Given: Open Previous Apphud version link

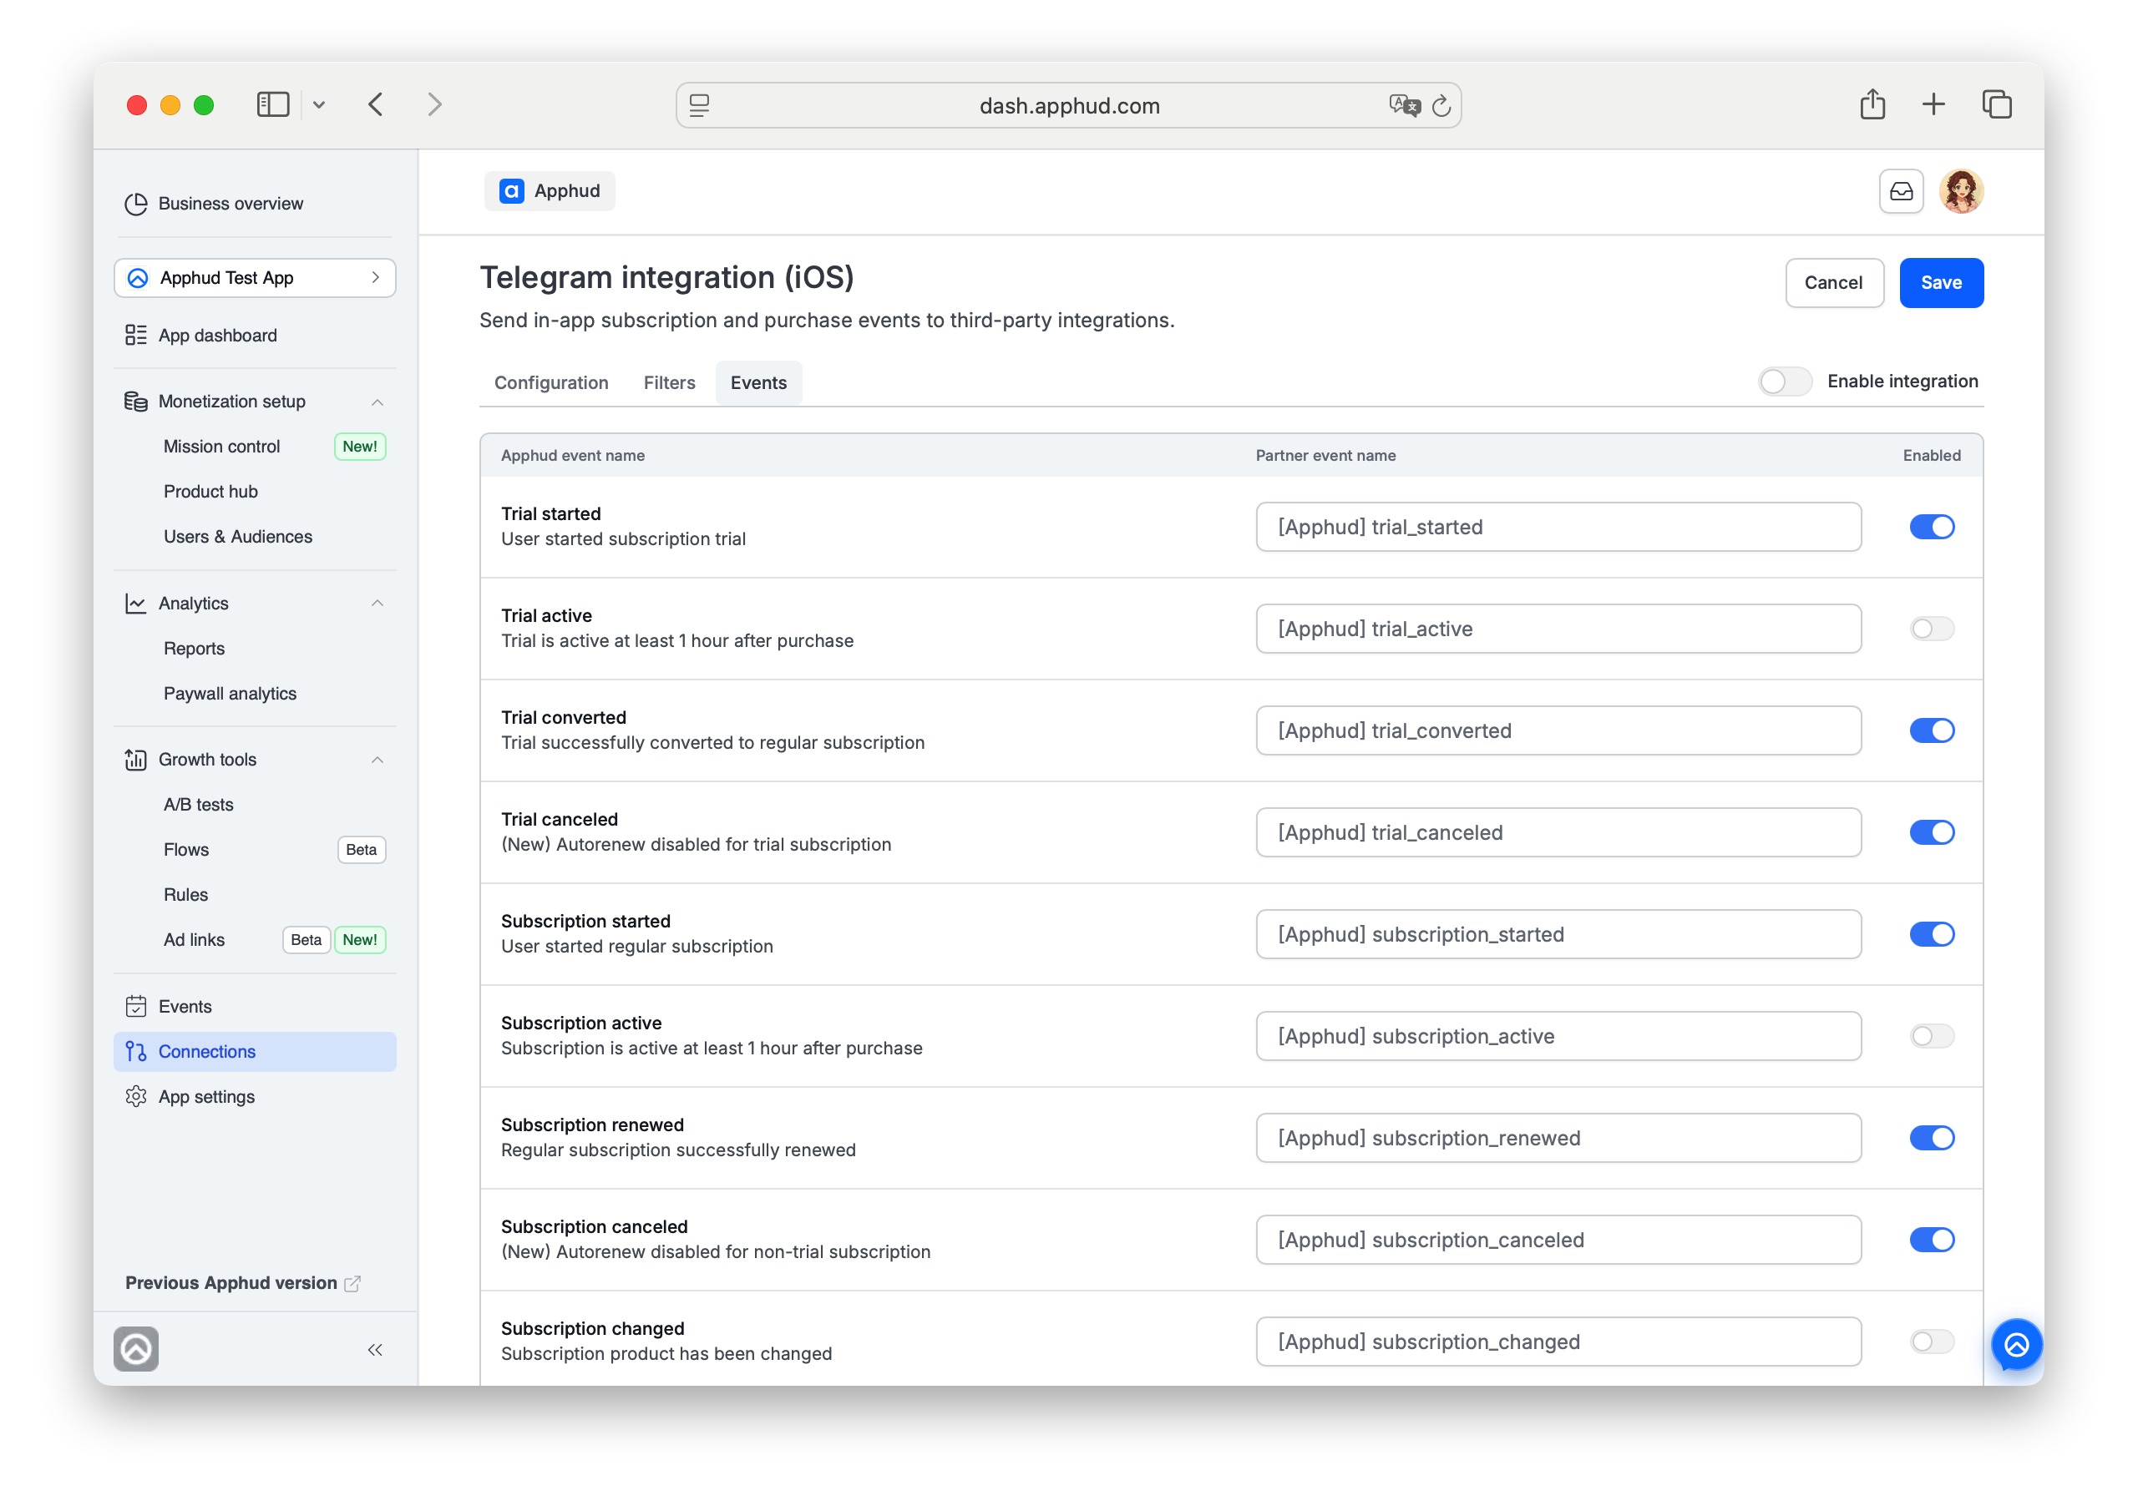Looking at the screenshot, I should click(242, 1283).
